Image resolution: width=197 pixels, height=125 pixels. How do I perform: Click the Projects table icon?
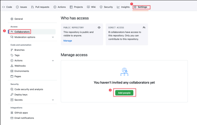(x=71, y=7)
